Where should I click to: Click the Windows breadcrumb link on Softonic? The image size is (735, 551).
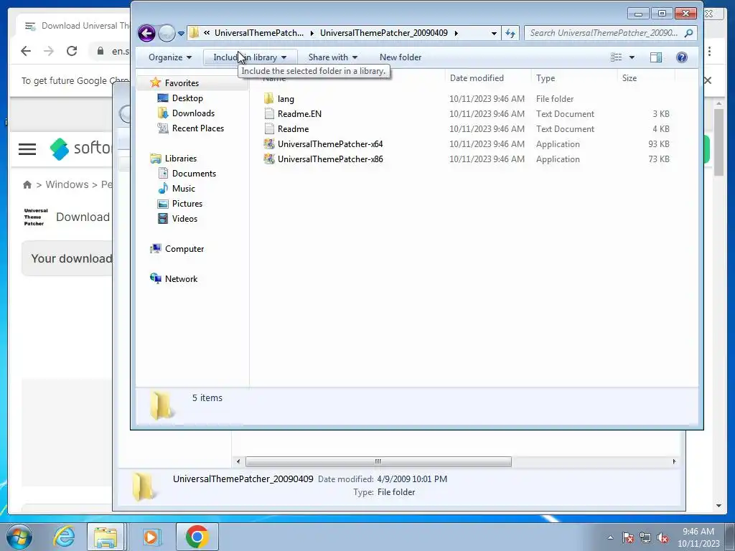[67, 184]
